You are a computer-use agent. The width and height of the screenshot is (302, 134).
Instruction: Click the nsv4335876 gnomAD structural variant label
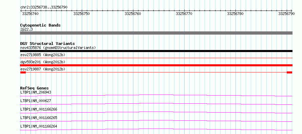(58, 48)
